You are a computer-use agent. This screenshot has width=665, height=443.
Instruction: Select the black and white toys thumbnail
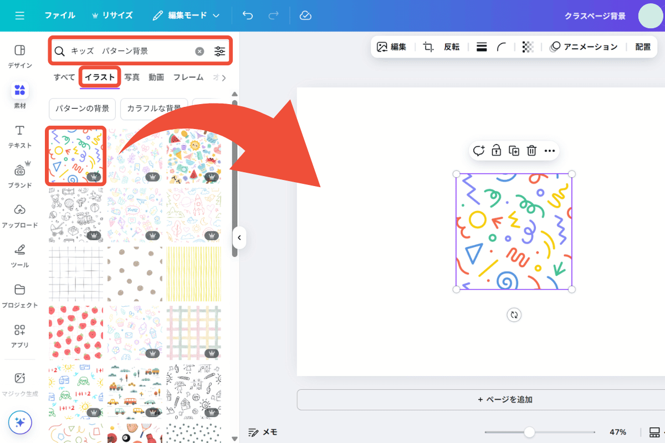coord(76,215)
